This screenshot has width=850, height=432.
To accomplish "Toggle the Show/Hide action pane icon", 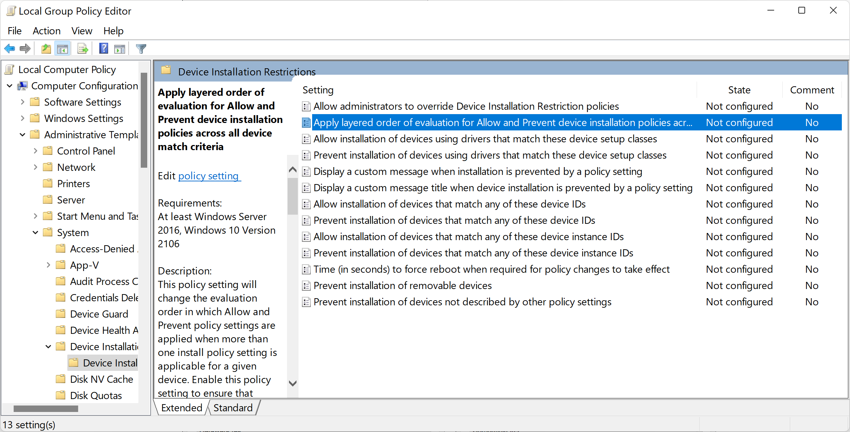I will (x=119, y=48).
